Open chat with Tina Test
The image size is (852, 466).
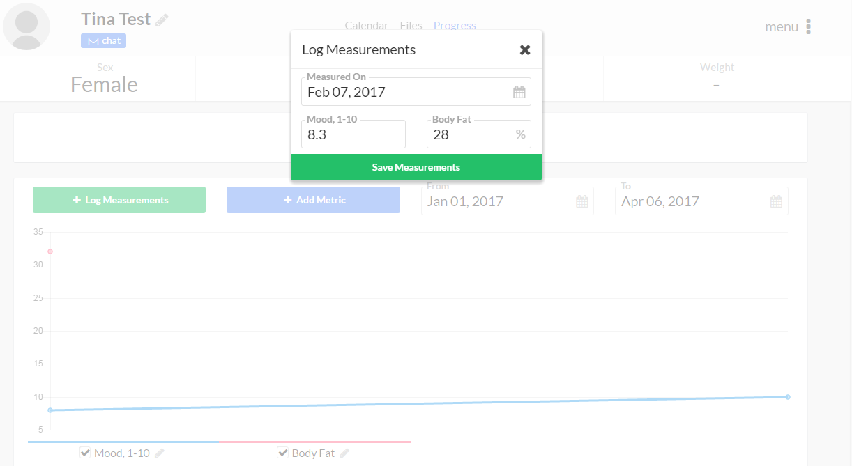pos(103,40)
